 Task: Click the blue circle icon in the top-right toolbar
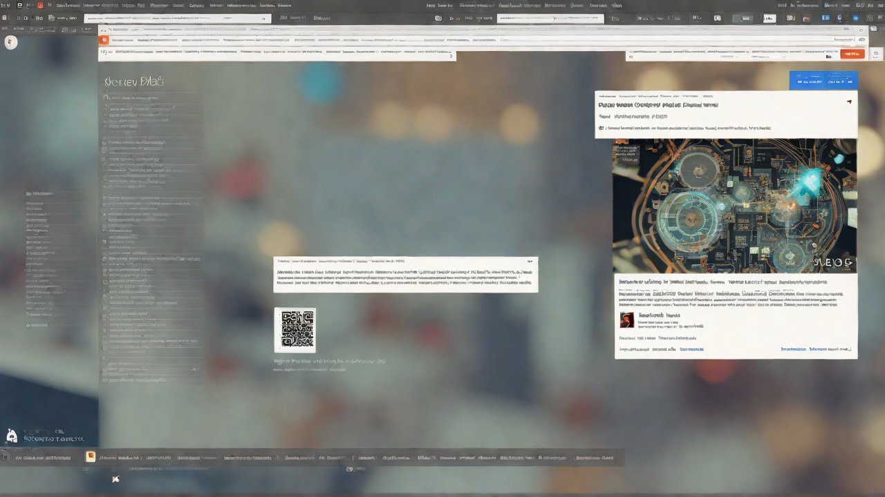857,19
